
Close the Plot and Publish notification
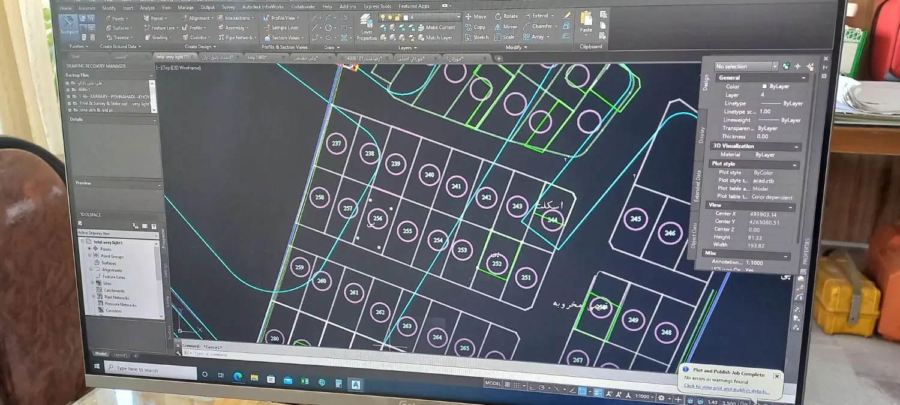(x=776, y=376)
